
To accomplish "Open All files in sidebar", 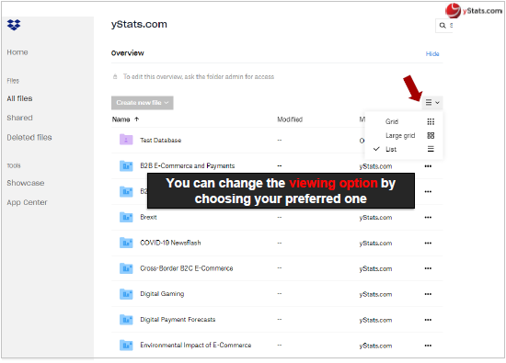I will click(19, 98).
